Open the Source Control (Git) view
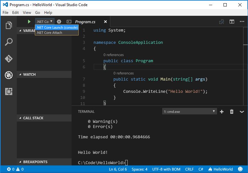Viewport: 248px width, 173px height. (9, 59)
